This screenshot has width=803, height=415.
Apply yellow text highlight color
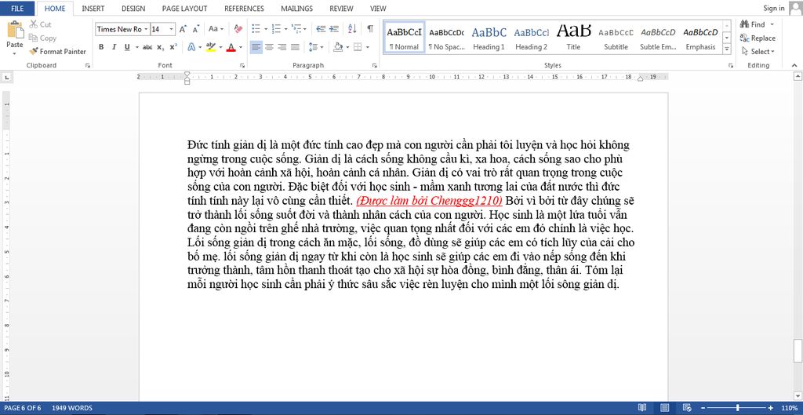pyautogui.click(x=210, y=47)
